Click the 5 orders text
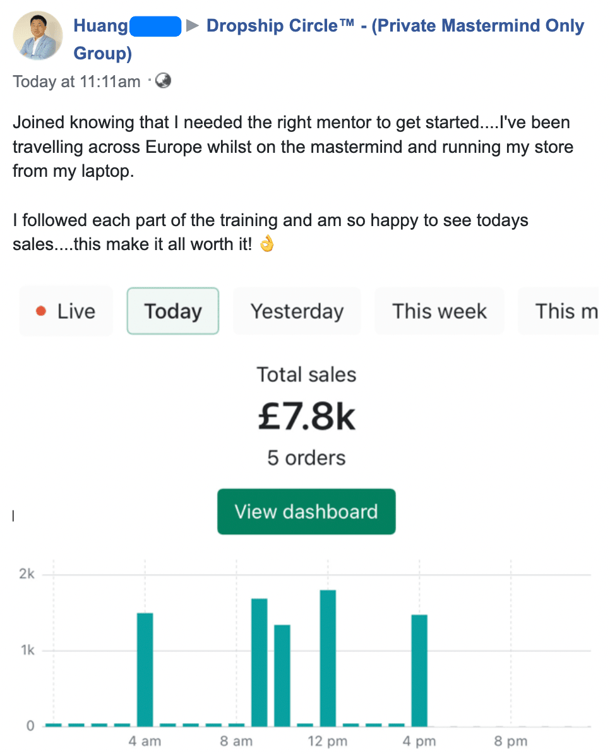 click(x=306, y=457)
